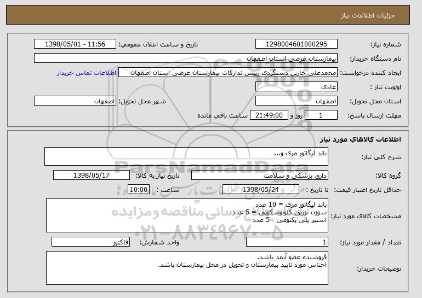Click the general description box باند لیگاتور مری
The height and width of the screenshot is (298, 422).
[x=186, y=156]
